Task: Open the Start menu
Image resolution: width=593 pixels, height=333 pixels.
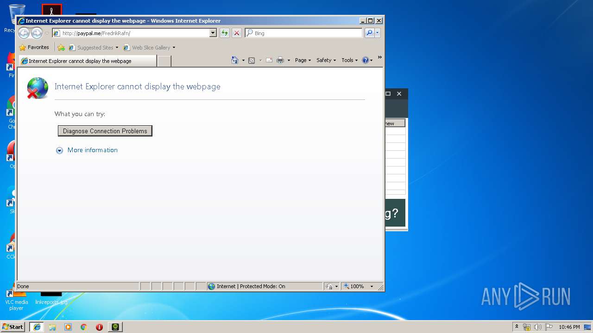Action: [x=13, y=327]
